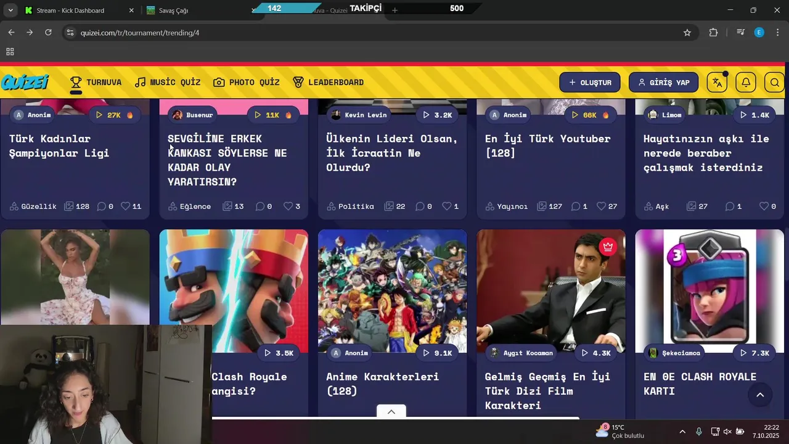Open the Quizei logo home link
This screenshot has height=444, width=789.
25,82
